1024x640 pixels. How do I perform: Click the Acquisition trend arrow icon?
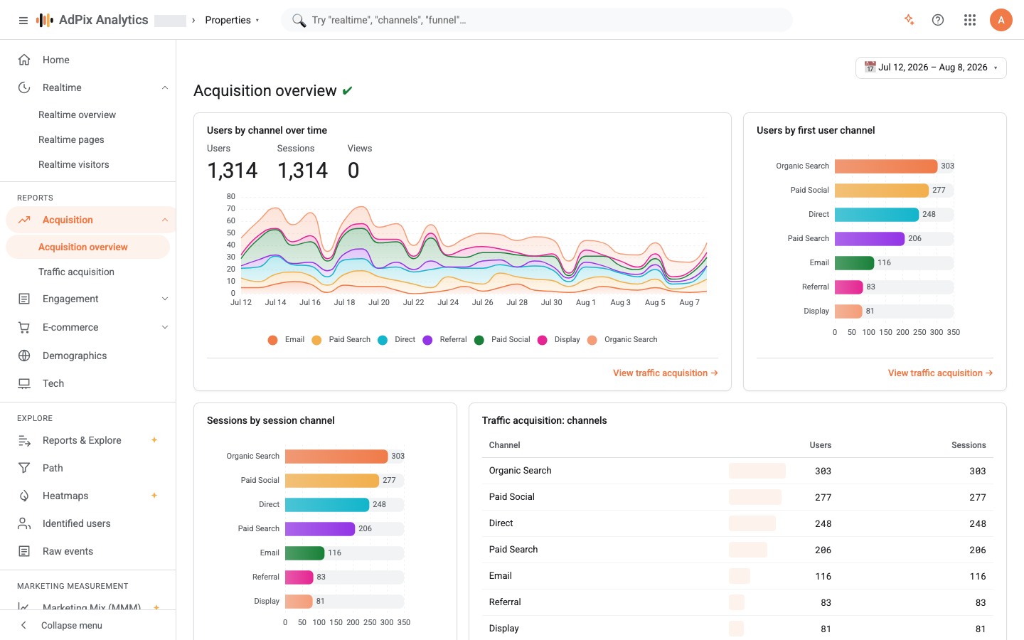click(x=24, y=220)
